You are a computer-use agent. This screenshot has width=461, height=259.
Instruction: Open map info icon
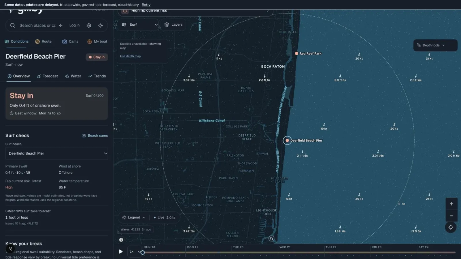pyautogui.click(x=121, y=240)
